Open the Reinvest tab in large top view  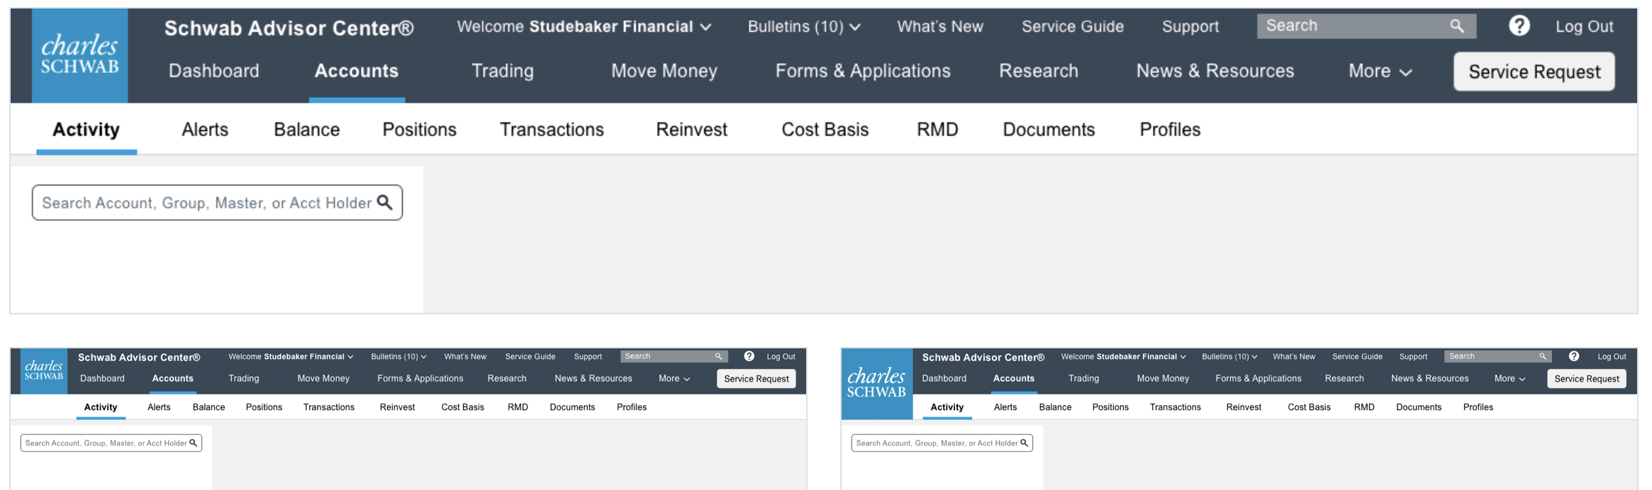coord(691,130)
